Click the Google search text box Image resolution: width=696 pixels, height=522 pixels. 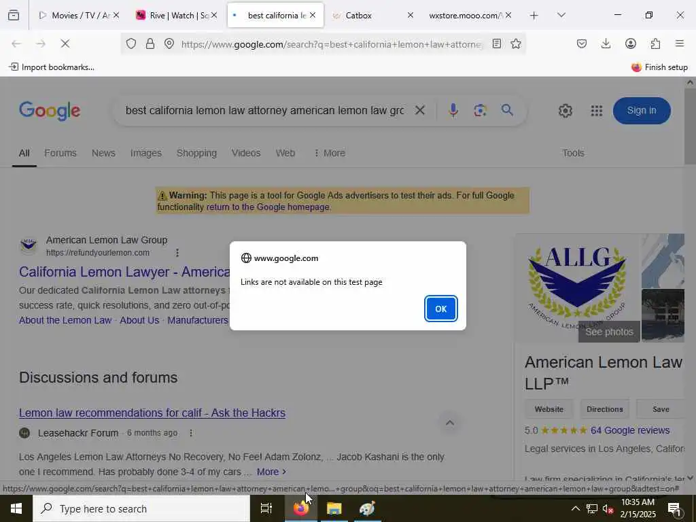264,110
